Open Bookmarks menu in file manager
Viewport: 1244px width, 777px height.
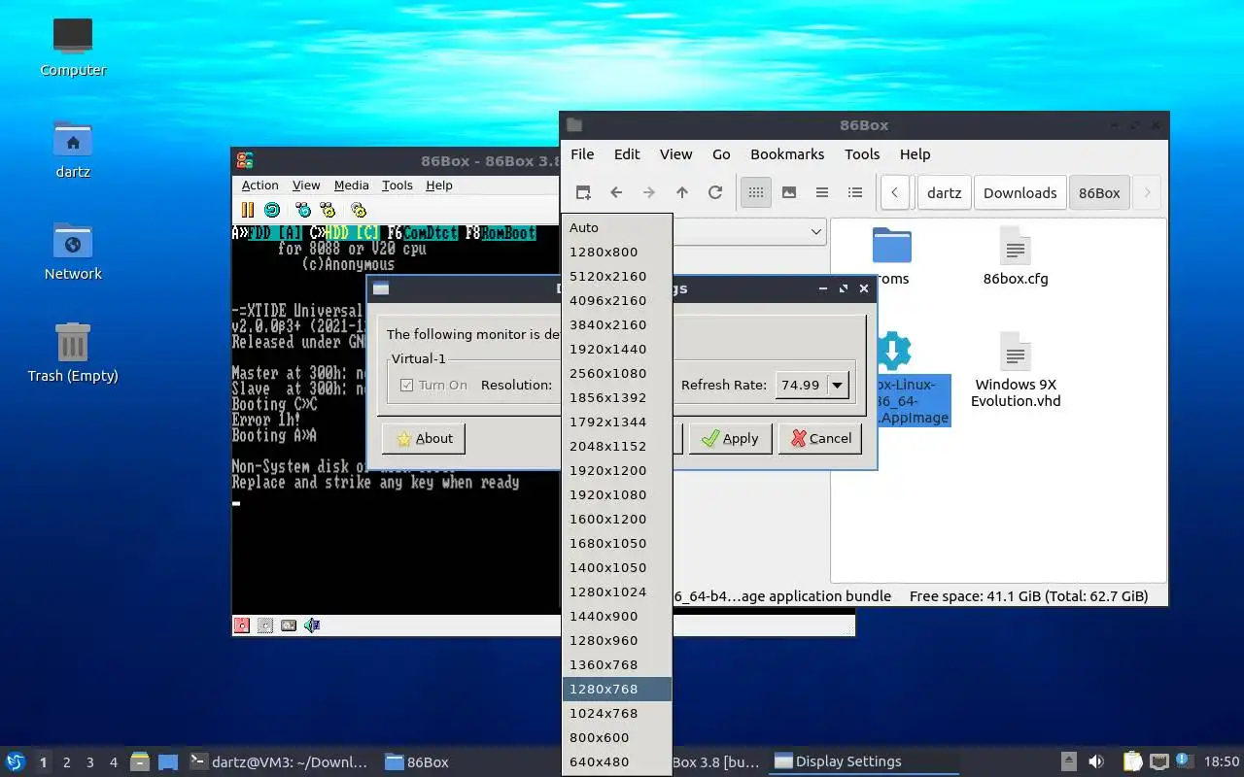tap(787, 153)
